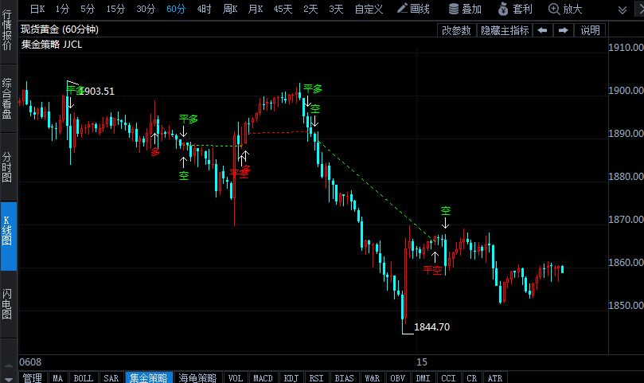Screen dimensions: 644x383
Task: Switch to 45天 period
Action: 283,9
